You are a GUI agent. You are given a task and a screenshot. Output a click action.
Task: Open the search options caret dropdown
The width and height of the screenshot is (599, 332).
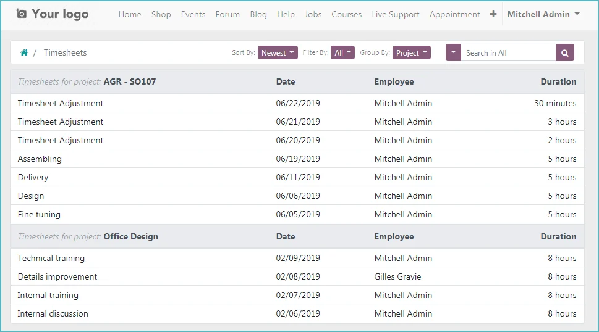[x=454, y=52]
